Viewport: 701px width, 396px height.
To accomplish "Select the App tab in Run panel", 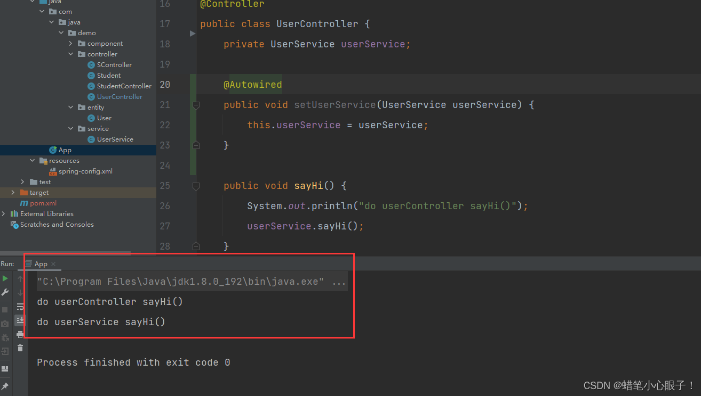I will pyautogui.click(x=41, y=264).
